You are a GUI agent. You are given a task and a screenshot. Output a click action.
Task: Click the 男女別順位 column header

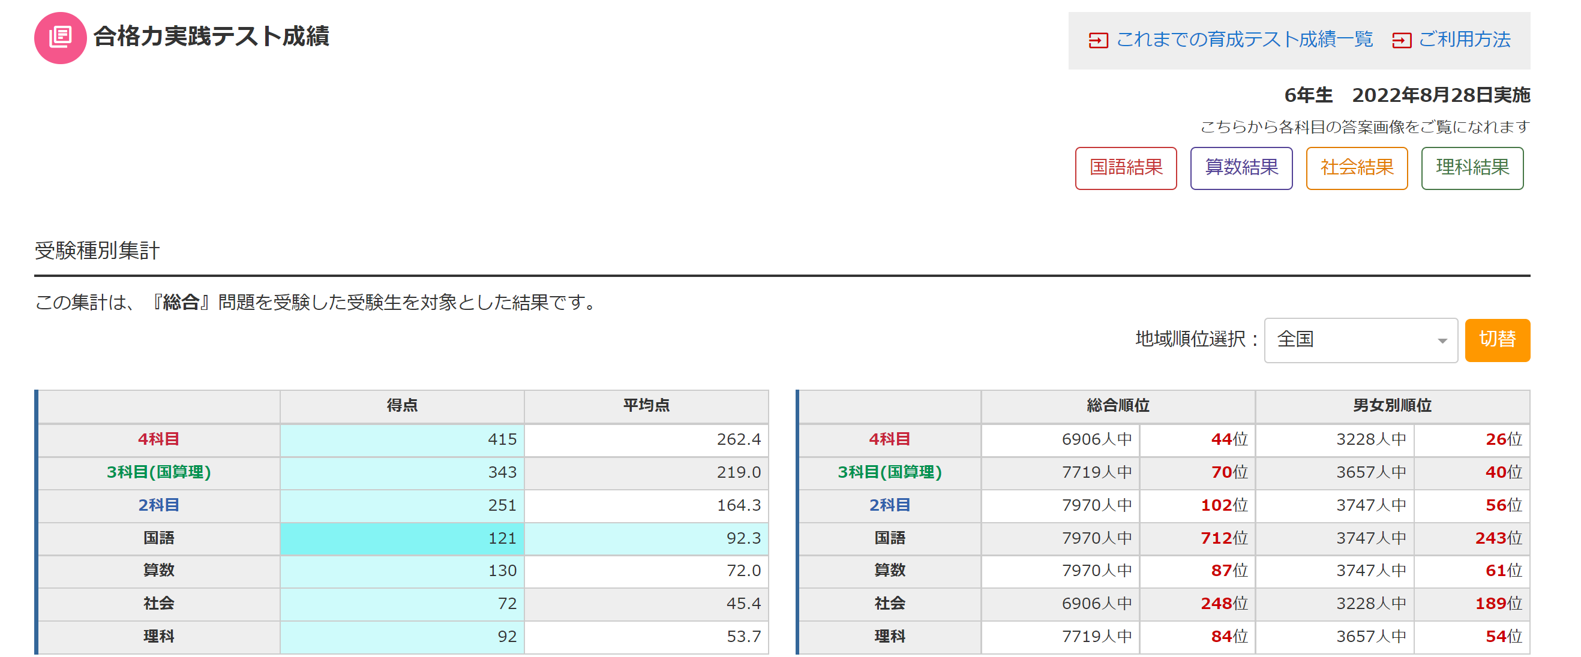coord(1391,405)
